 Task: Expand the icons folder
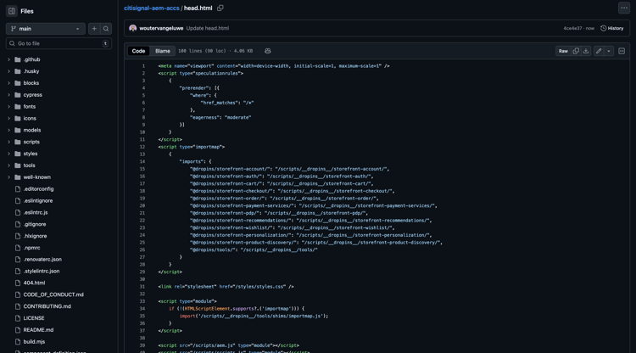[x=9, y=118]
